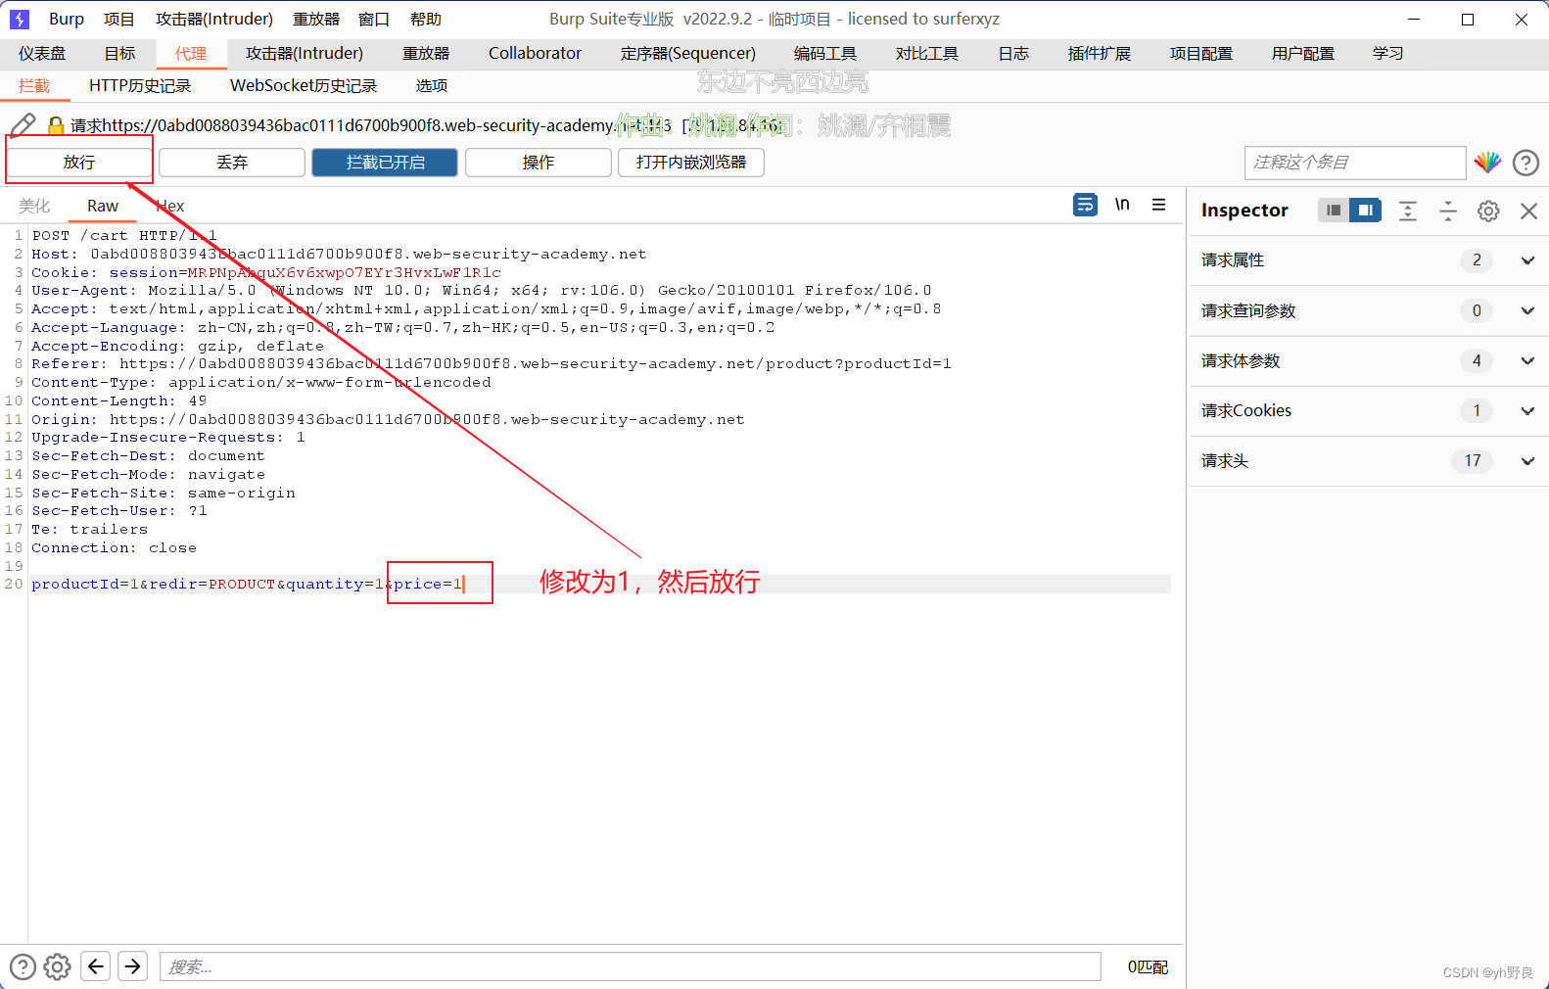This screenshot has height=989, width=1549.
Task: Expand the 请求属性 section
Action: [x=1369, y=260]
